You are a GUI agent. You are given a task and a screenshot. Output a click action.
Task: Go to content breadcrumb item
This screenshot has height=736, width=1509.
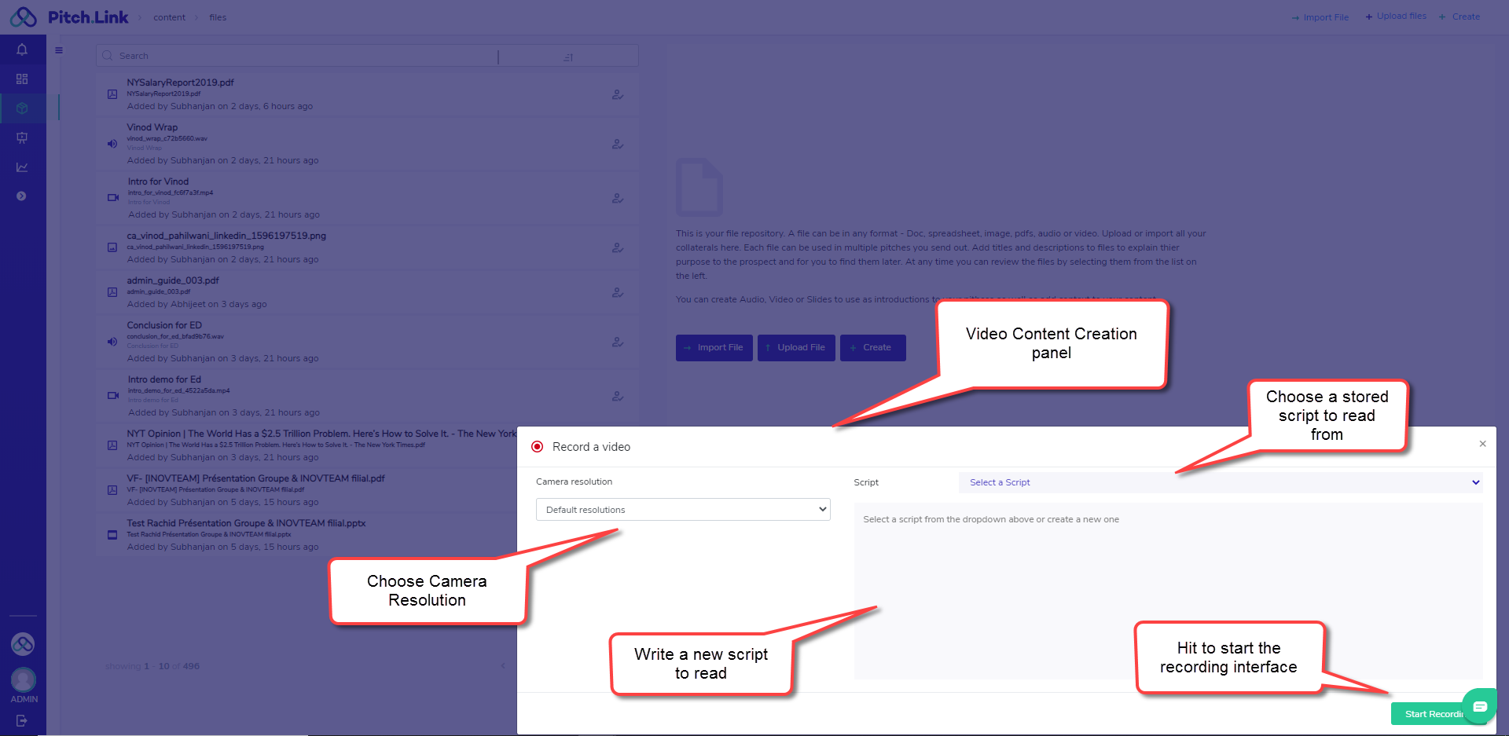click(x=169, y=17)
